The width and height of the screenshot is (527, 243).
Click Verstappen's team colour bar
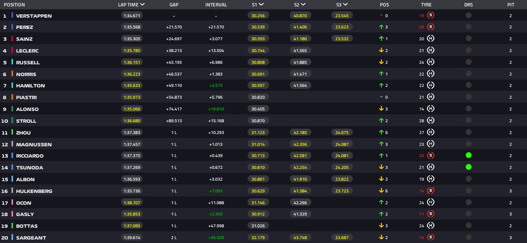click(x=12, y=15)
